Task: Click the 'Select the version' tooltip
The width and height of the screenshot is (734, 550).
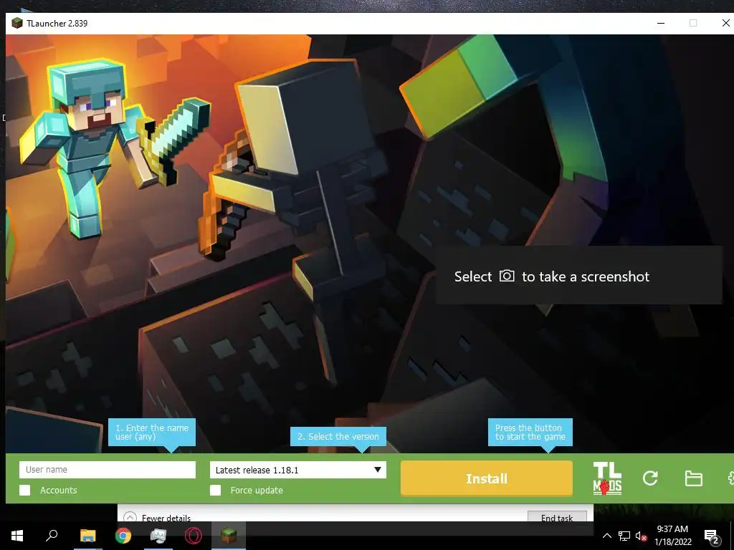Action: click(338, 436)
